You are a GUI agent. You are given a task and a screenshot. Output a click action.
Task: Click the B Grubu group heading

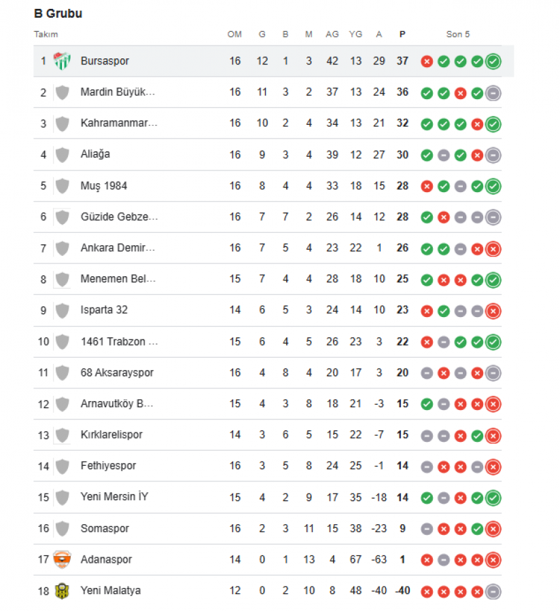(58, 14)
